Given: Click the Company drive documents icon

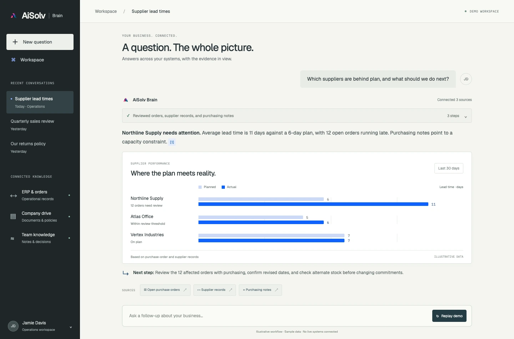Looking at the screenshot, I should [x=13, y=217].
